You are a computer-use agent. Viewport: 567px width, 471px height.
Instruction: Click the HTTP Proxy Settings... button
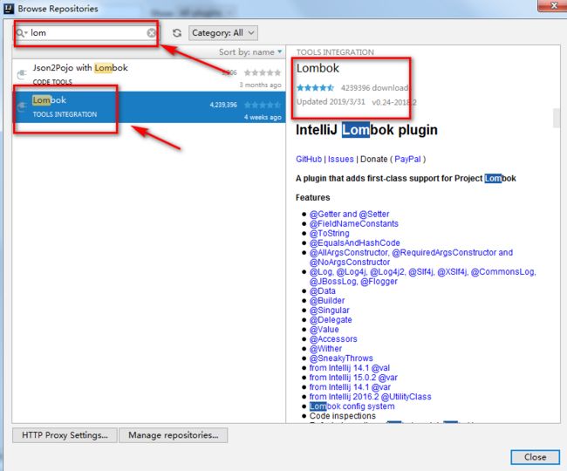click(65, 435)
